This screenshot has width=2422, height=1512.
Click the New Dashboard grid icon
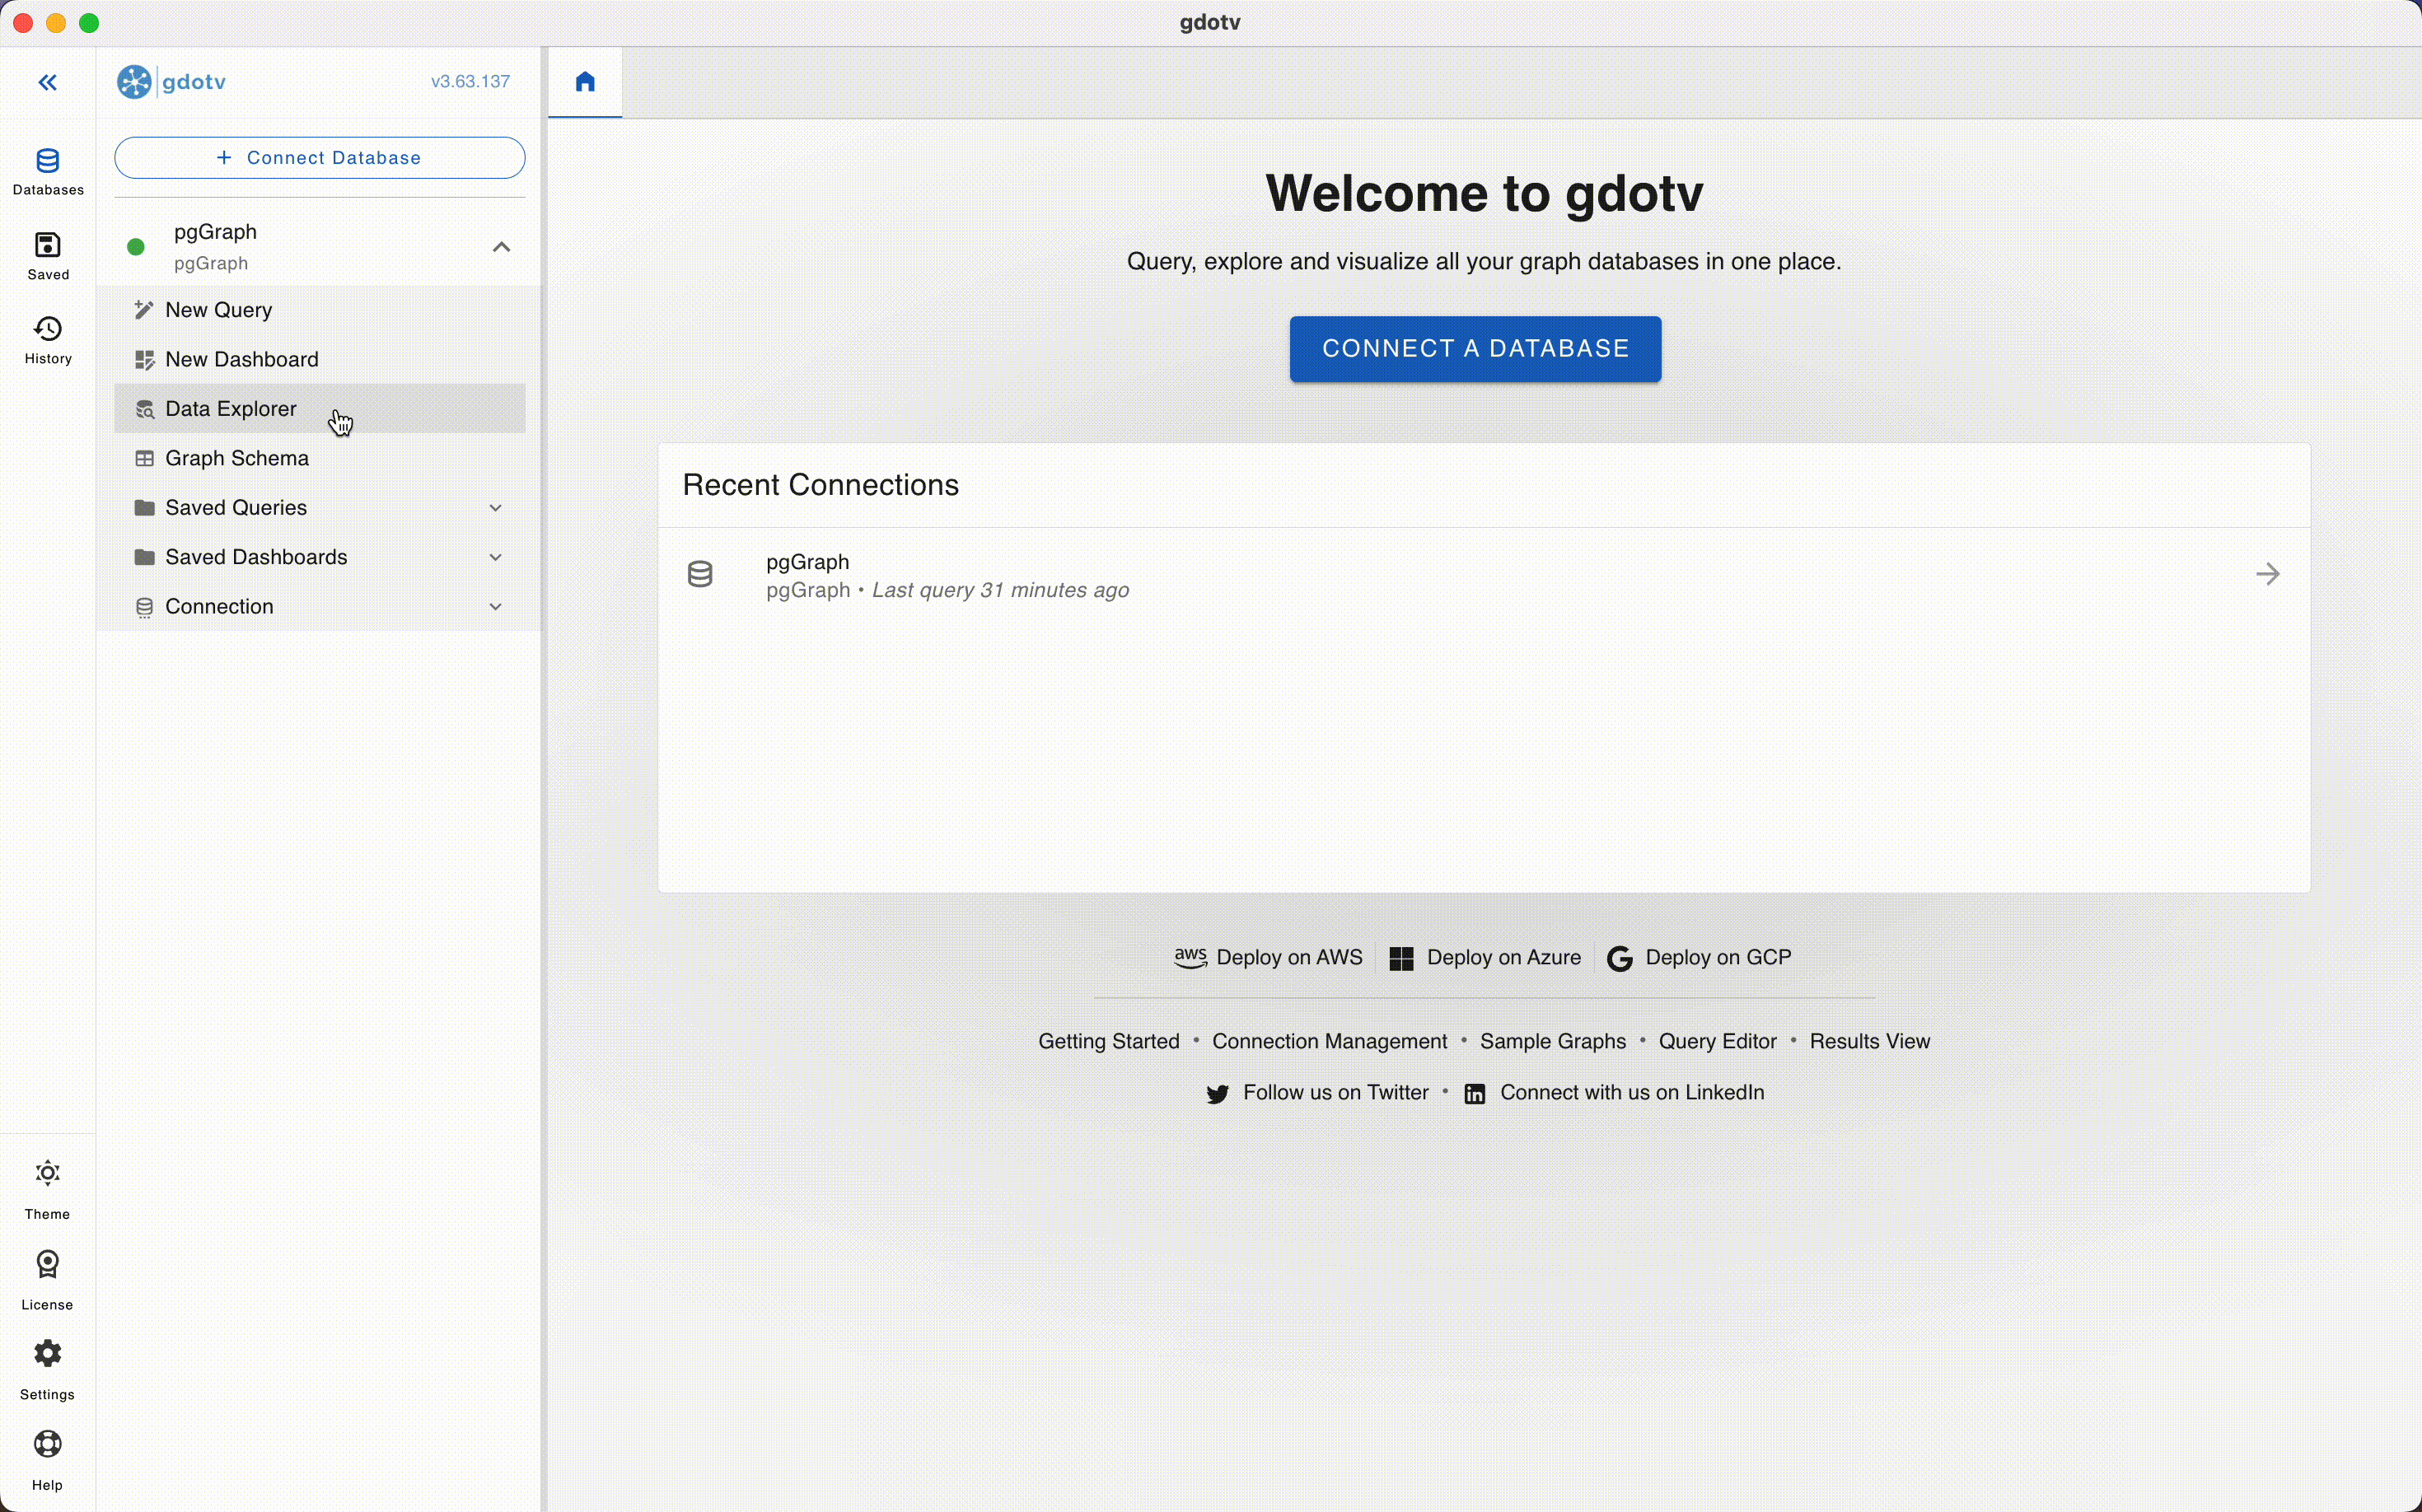click(x=144, y=360)
